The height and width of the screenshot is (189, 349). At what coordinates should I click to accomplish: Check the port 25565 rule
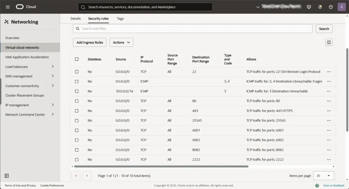77,121
